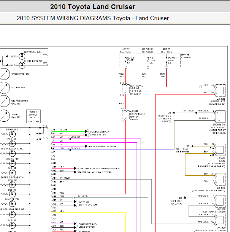Click the CRUISE IND lamp symbol
Image resolution: width=230 pixels, height=232 pixels.
tap(12, 163)
